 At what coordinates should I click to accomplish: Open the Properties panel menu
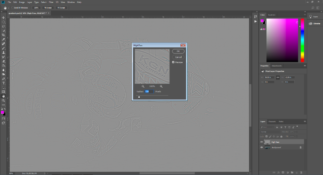coord(305,66)
